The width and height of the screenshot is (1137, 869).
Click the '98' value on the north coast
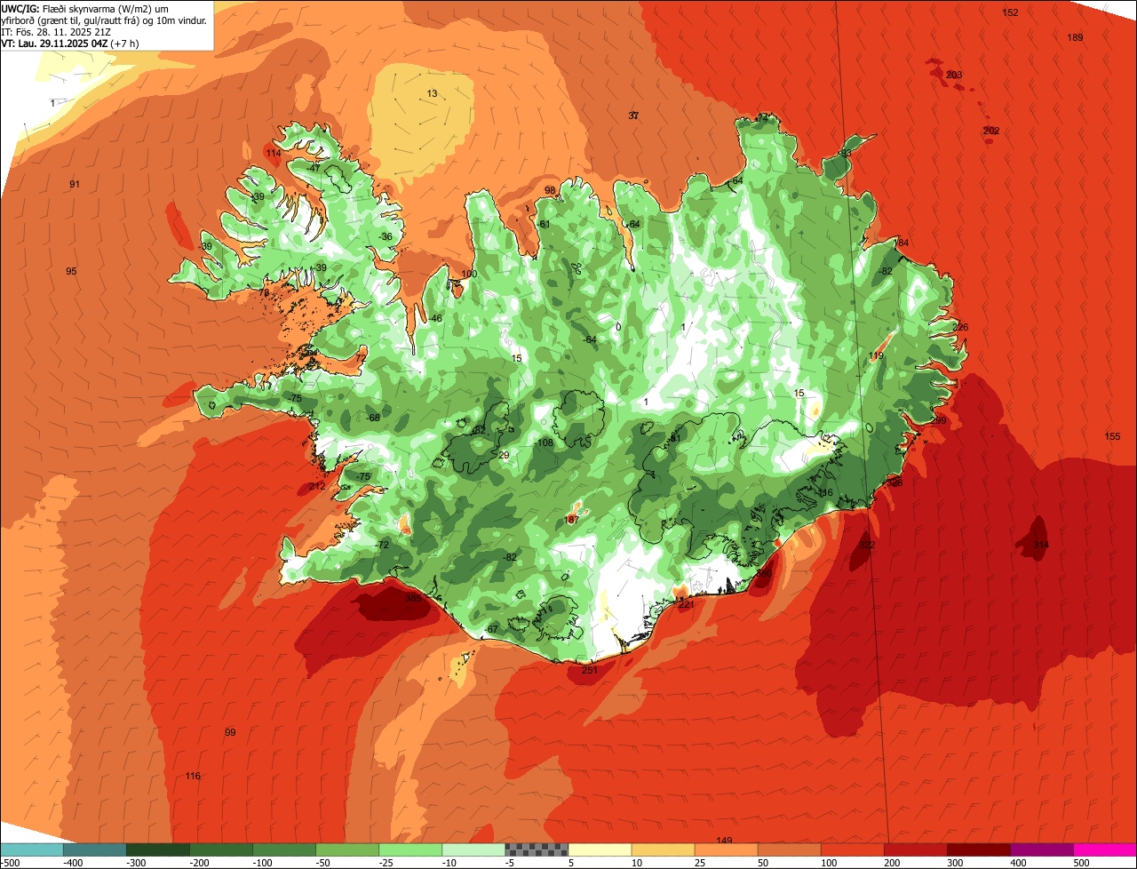[550, 190]
